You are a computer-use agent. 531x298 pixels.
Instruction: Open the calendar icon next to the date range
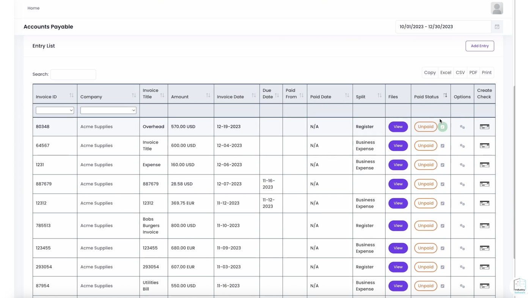click(x=497, y=27)
